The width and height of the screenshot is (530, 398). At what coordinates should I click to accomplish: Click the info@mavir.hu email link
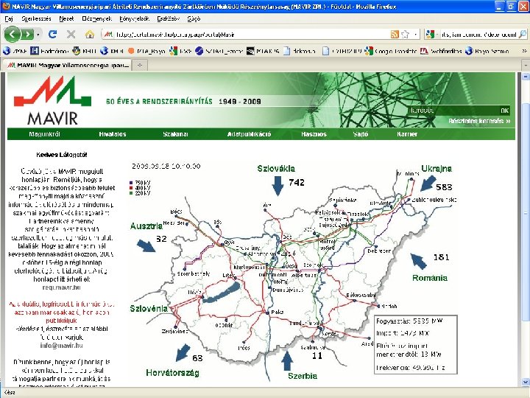point(61,346)
